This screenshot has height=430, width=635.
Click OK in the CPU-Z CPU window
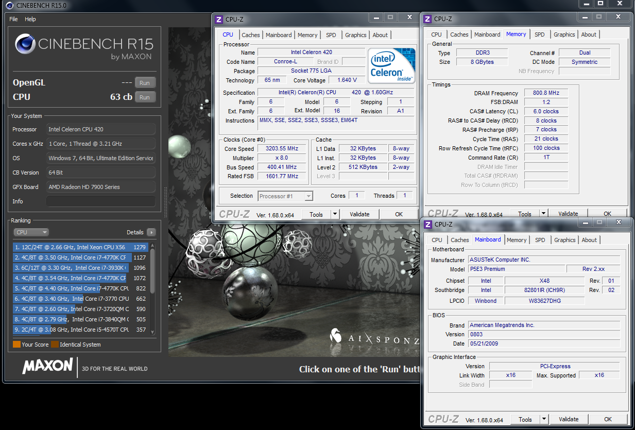399,214
